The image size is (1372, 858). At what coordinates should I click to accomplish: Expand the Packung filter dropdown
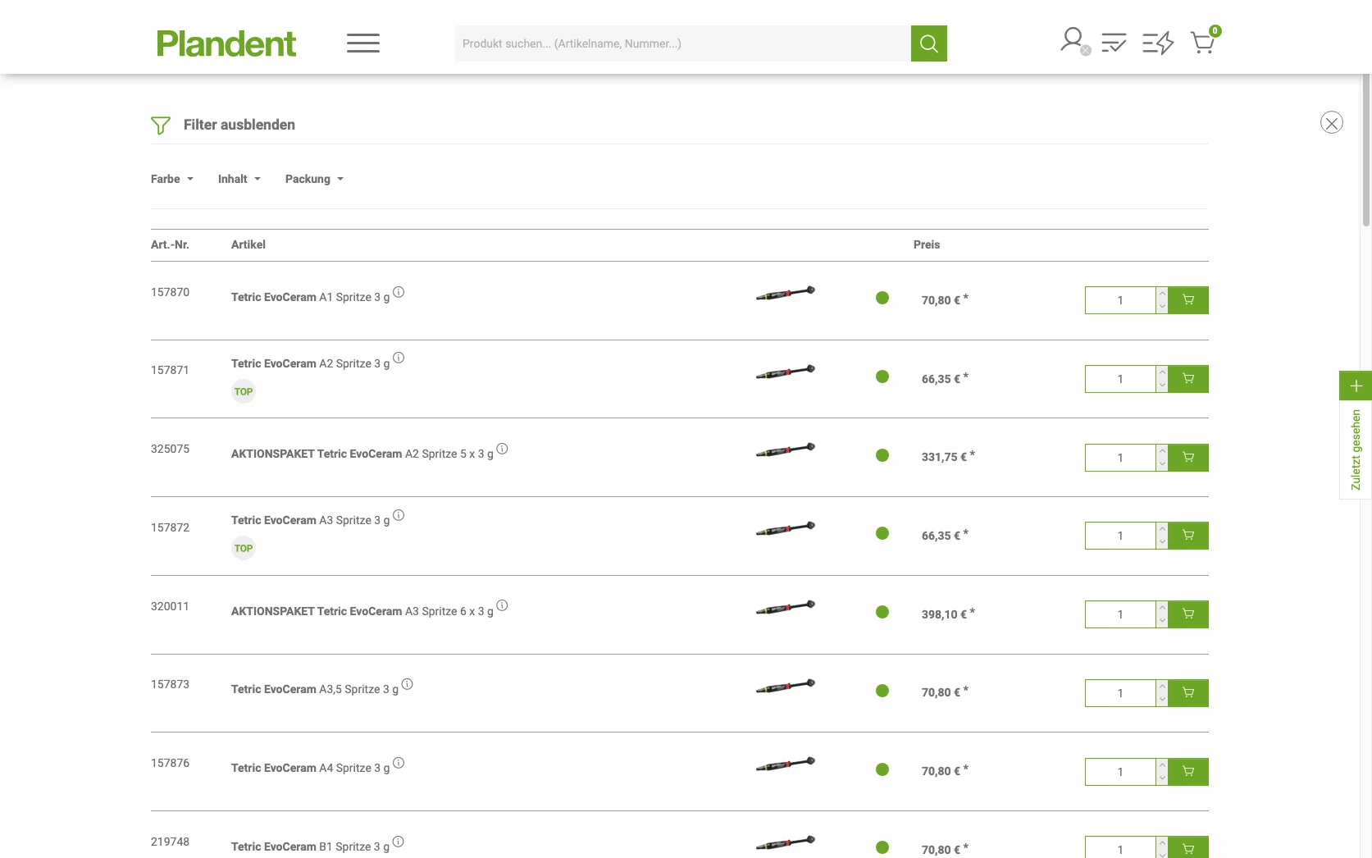(x=315, y=179)
